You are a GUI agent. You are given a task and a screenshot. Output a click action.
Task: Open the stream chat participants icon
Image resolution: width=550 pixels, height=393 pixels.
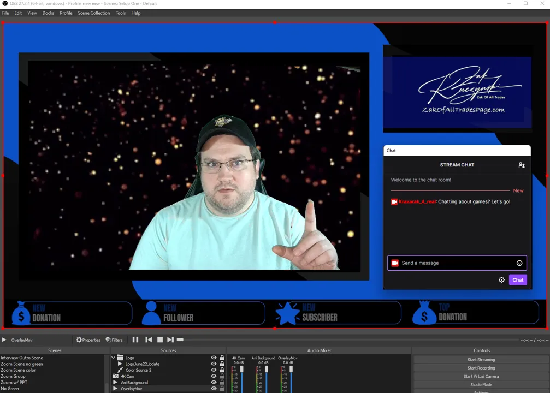(521, 165)
